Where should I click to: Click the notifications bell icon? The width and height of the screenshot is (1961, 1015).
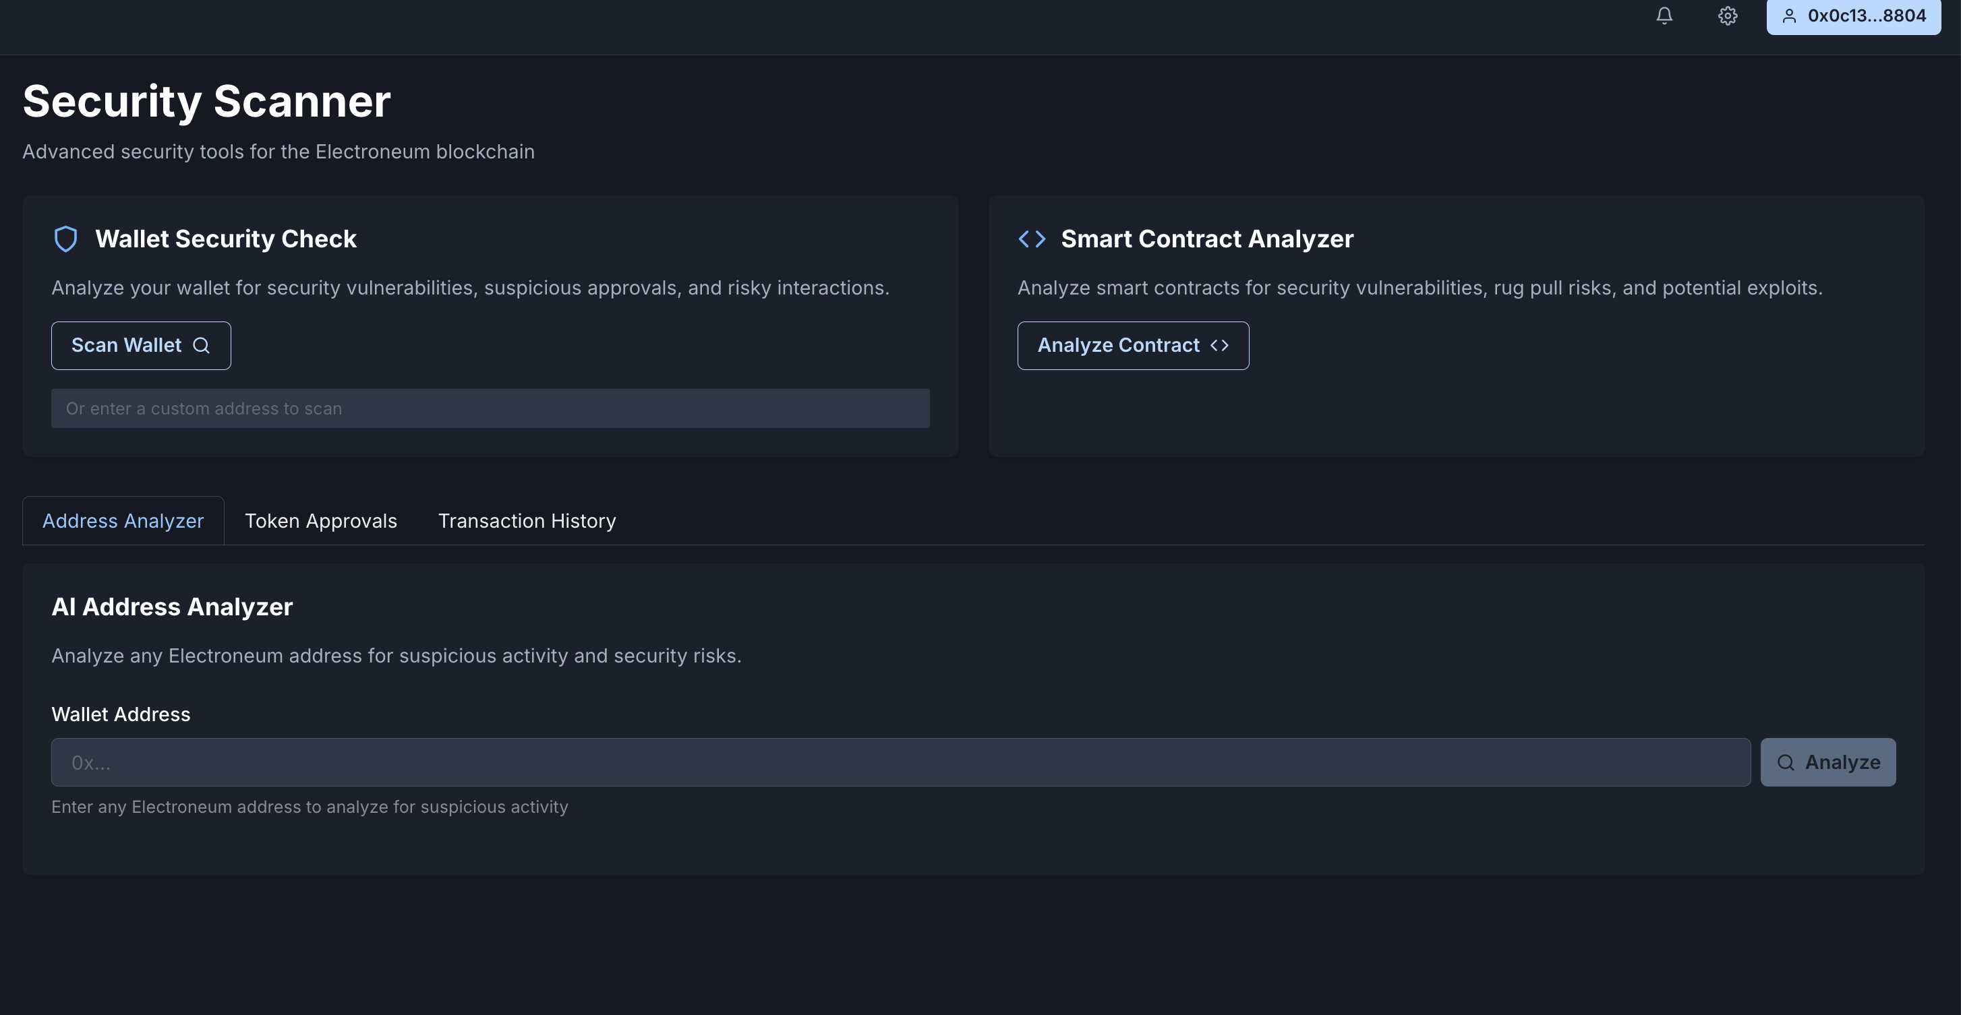(x=1664, y=16)
